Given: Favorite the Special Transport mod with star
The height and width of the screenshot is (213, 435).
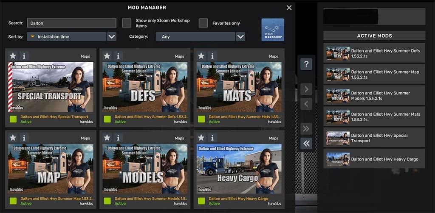Looking at the screenshot, I should pyautogui.click(x=13, y=56).
